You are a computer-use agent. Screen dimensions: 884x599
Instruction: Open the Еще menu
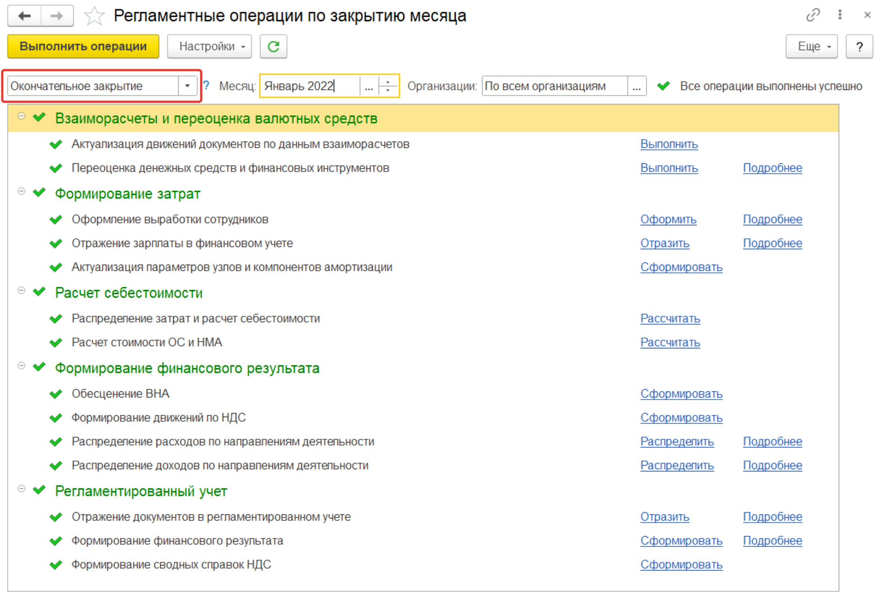click(811, 47)
